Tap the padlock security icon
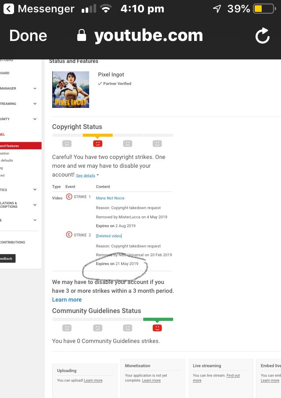The height and width of the screenshot is (398, 281). tap(82, 35)
